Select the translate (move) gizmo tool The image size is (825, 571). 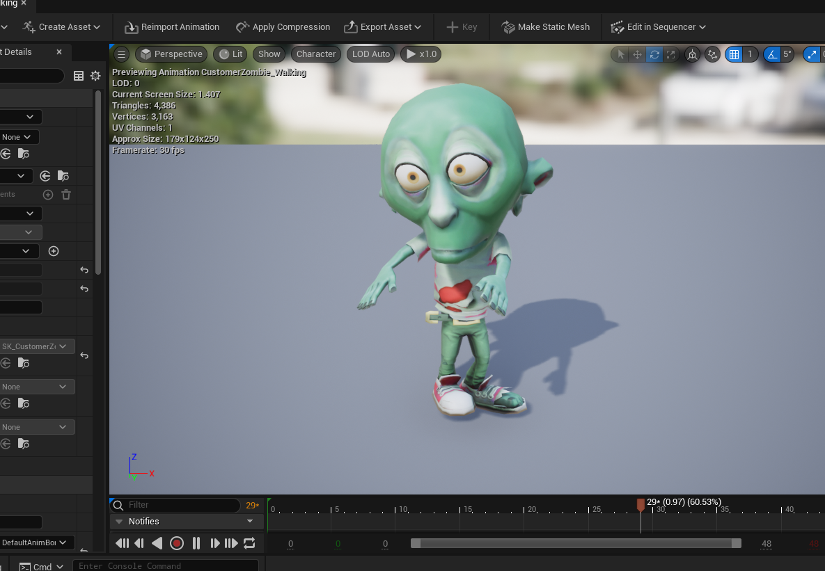coord(636,54)
